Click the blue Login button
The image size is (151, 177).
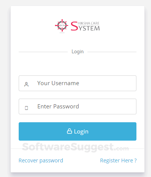coord(77,131)
